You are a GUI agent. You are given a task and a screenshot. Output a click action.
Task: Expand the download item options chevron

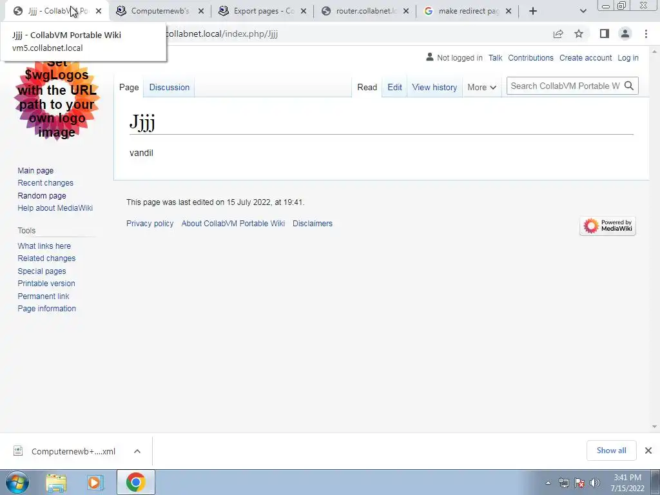point(137,451)
